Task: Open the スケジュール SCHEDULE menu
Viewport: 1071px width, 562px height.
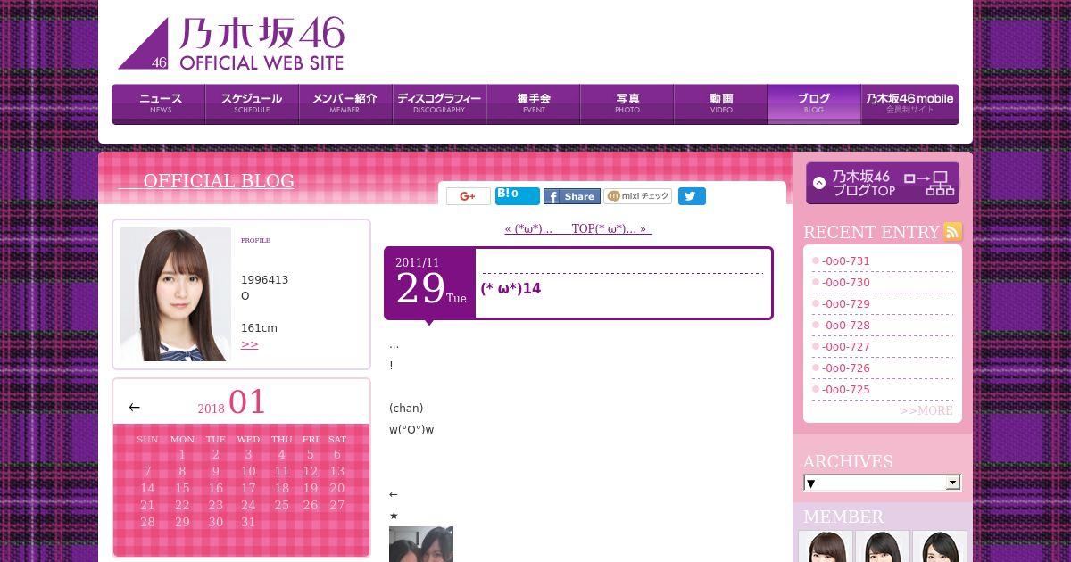Action: pos(252,103)
